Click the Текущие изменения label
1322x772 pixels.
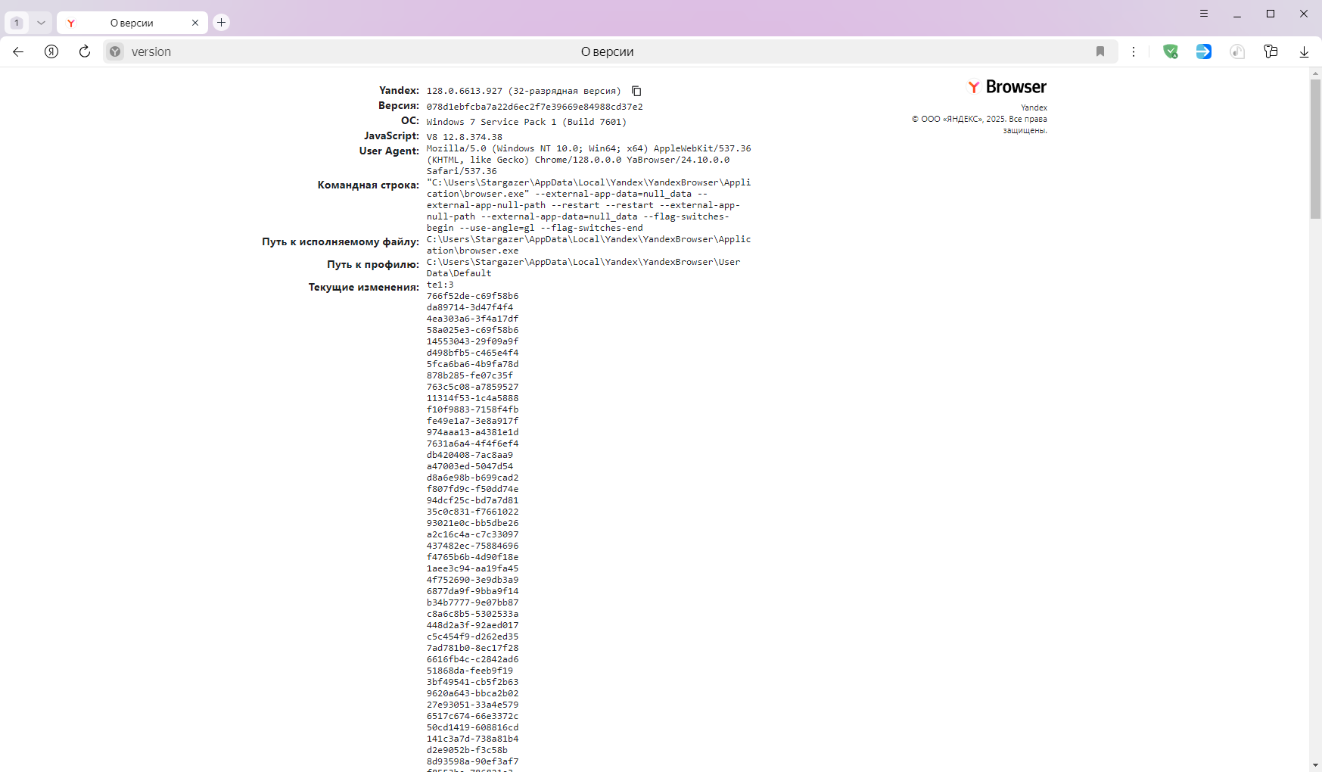click(x=364, y=287)
